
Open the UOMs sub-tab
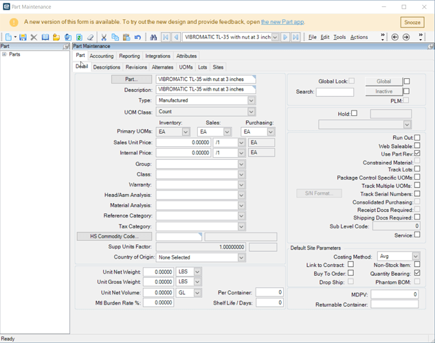186,67
